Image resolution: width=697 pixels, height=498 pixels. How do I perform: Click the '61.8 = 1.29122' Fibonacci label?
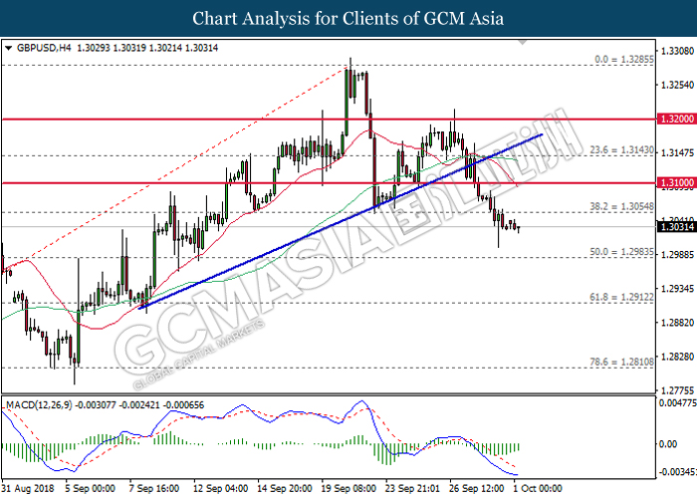(622, 297)
